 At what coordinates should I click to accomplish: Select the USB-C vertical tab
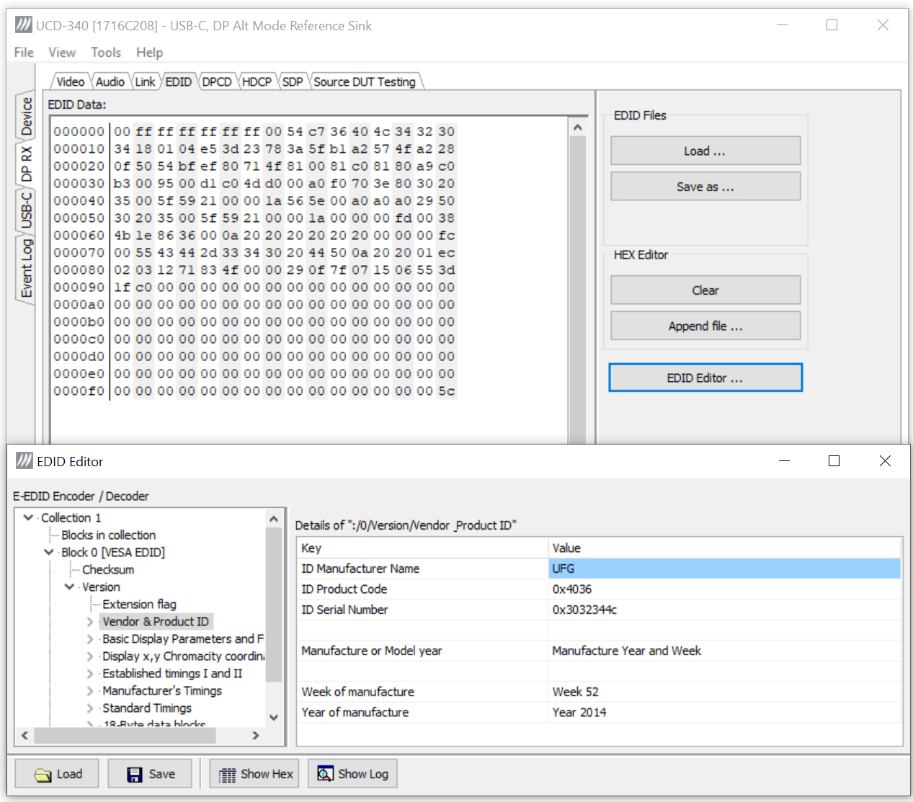pos(26,210)
